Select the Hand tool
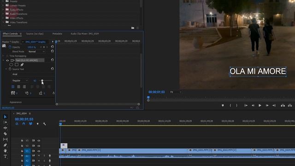The height and width of the screenshot is (166, 295). click(5, 151)
